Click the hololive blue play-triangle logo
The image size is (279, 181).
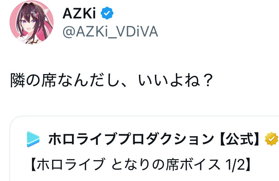click(x=33, y=139)
